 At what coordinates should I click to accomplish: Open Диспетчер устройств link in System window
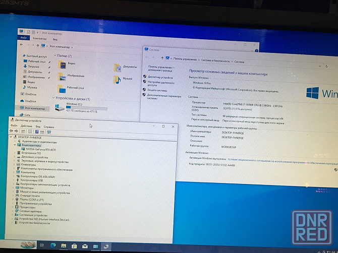tap(160, 77)
